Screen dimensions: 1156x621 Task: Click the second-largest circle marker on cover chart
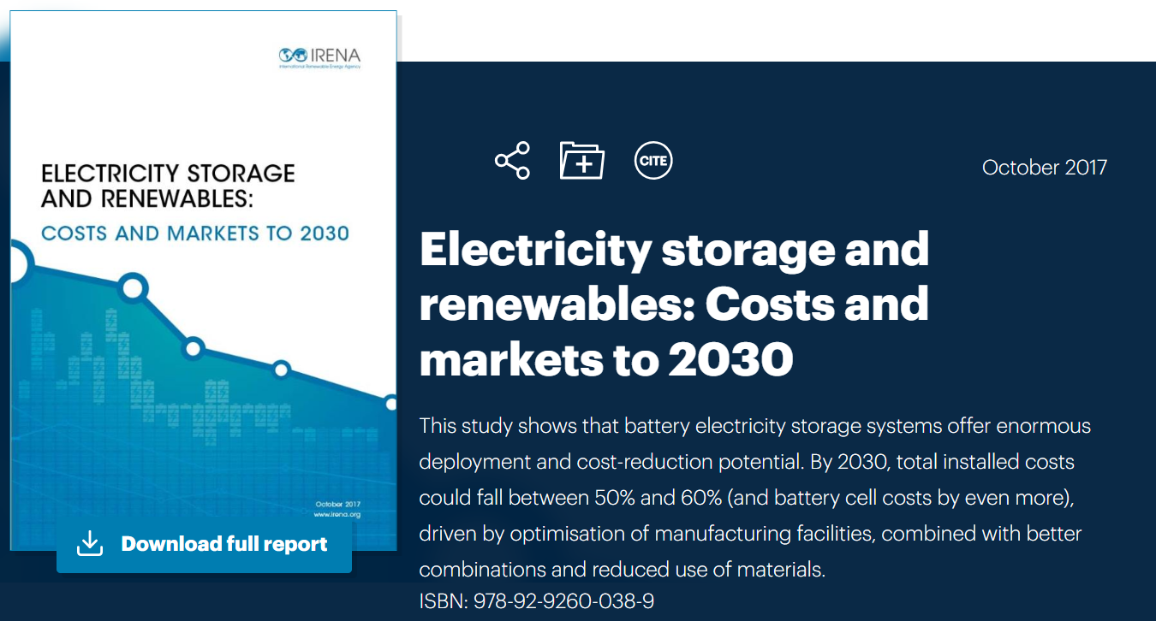tap(194, 348)
